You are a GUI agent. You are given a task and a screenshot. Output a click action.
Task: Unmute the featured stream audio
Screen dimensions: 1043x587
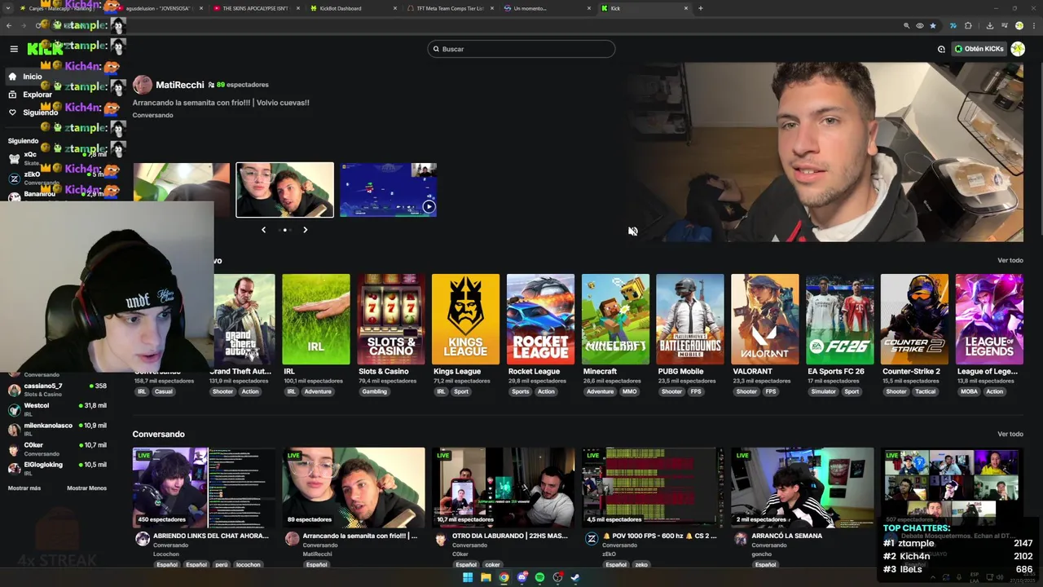click(633, 232)
